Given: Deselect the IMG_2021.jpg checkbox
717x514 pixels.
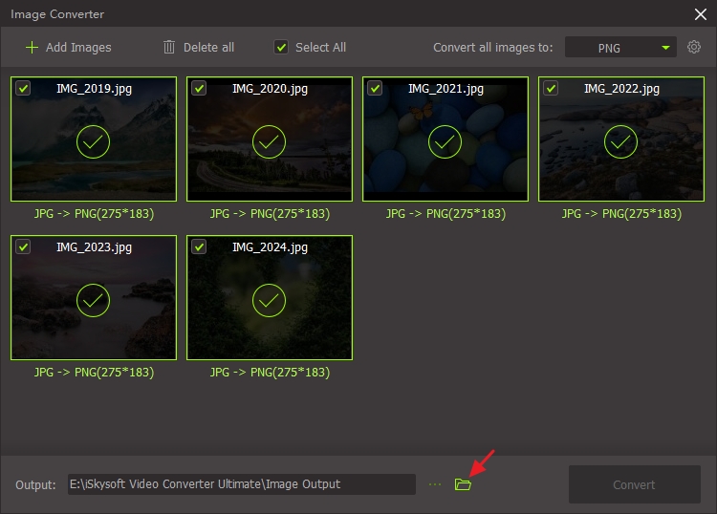Looking at the screenshot, I should click(x=375, y=88).
